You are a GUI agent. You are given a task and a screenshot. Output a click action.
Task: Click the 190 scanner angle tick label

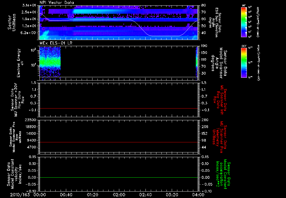(x=204, y=46)
